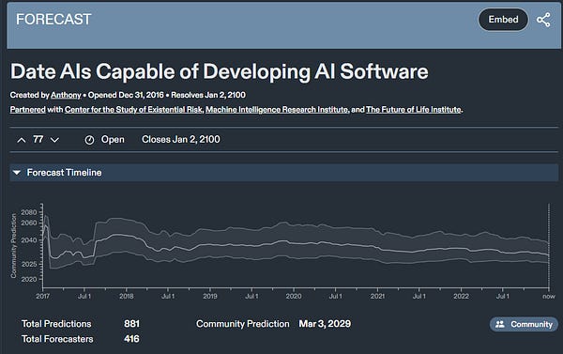
Task: Click the 2017 label on timeline axis
Action: pos(42,296)
